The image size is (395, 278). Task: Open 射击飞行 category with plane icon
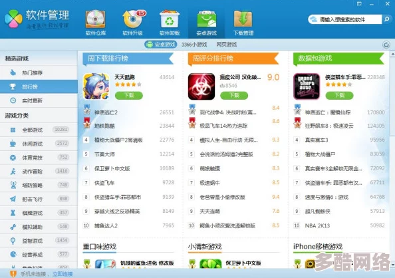(39, 199)
